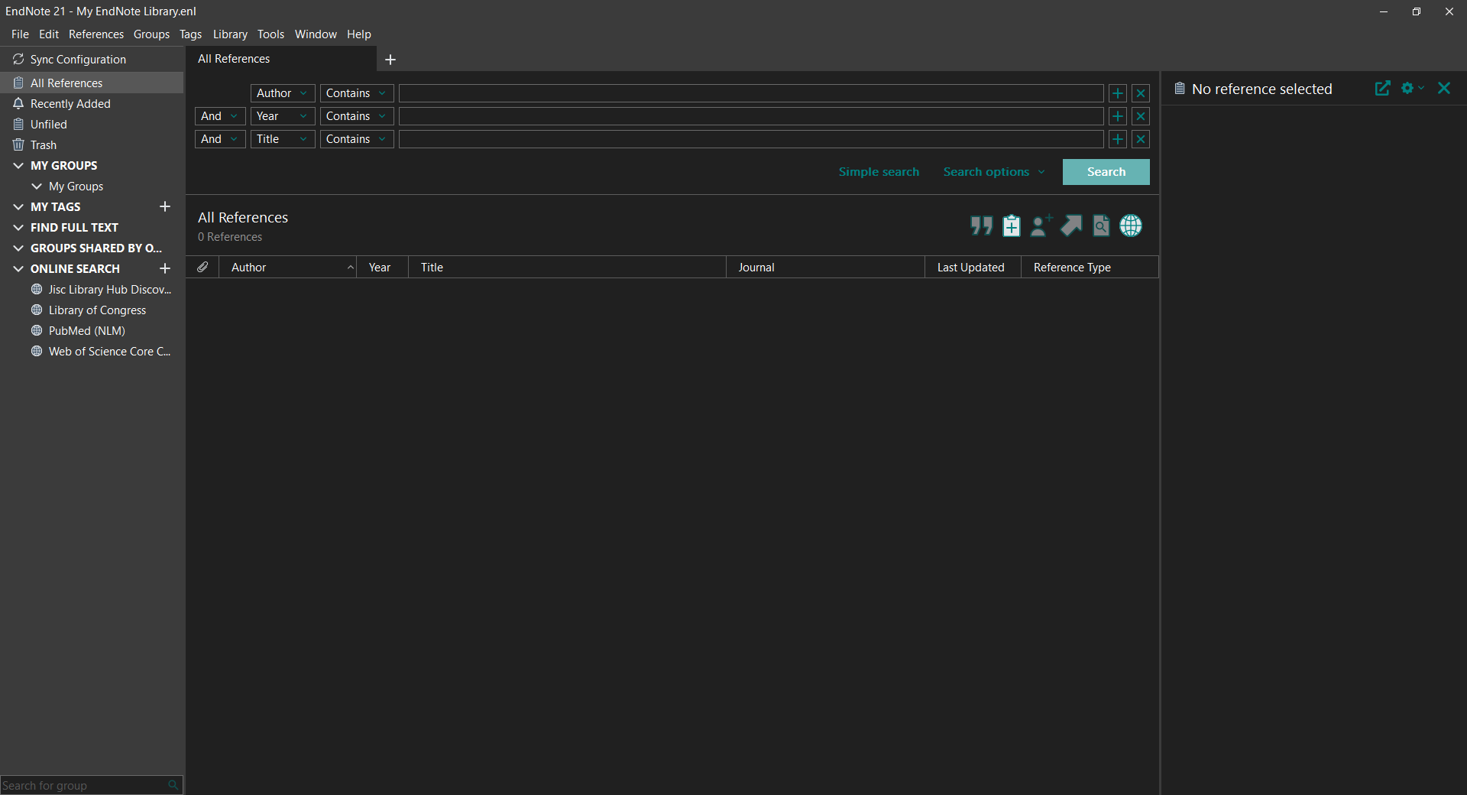
Task: Collapse the My Groups subgroup
Action: 37,186
